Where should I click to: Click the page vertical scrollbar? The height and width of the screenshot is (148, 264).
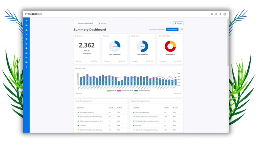228,43
